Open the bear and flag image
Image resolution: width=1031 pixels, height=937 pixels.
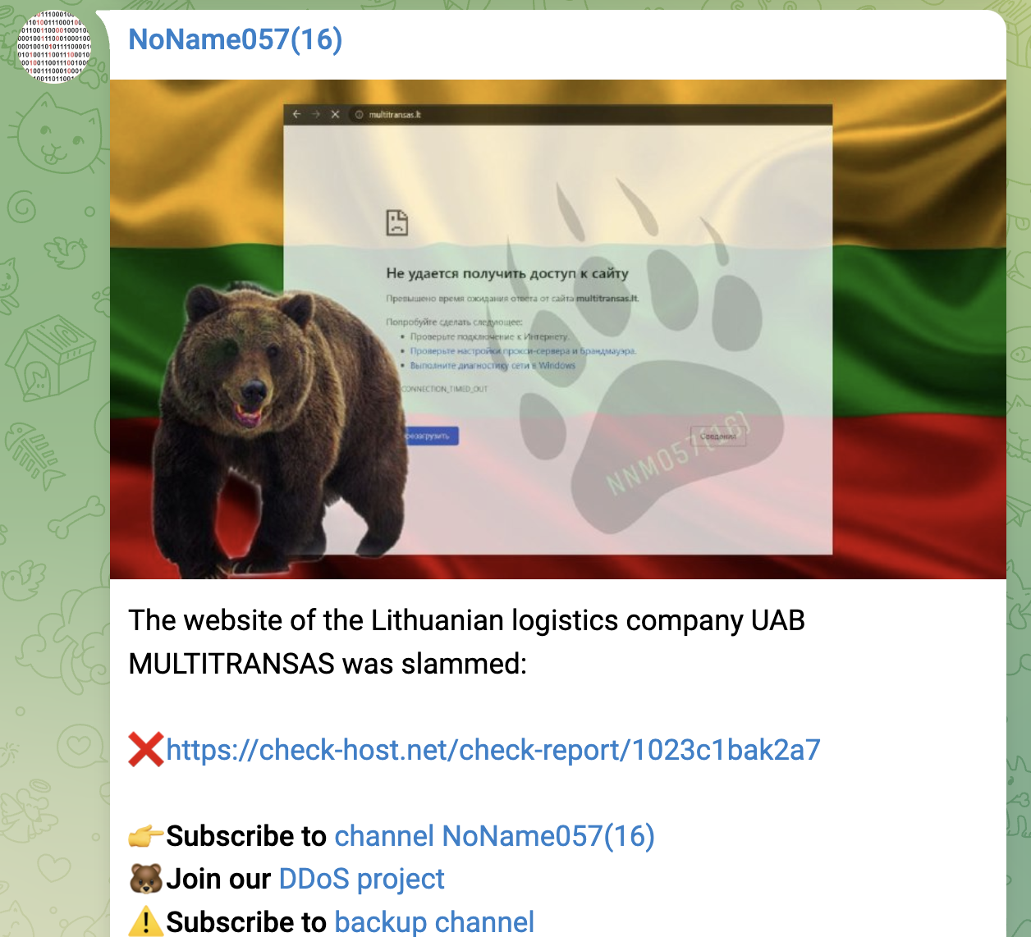pos(558,329)
